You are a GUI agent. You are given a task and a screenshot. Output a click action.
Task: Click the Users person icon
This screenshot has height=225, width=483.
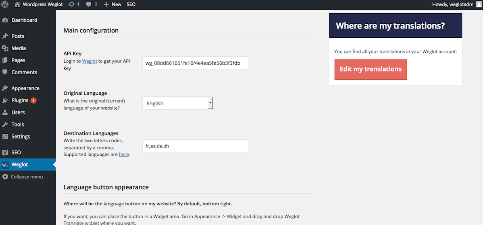click(x=5, y=112)
